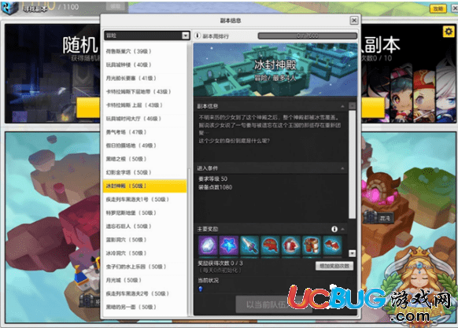Click the 混沌 label in background map
The image size is (458, 328).
pyautogui.click(x=385, y=218)
